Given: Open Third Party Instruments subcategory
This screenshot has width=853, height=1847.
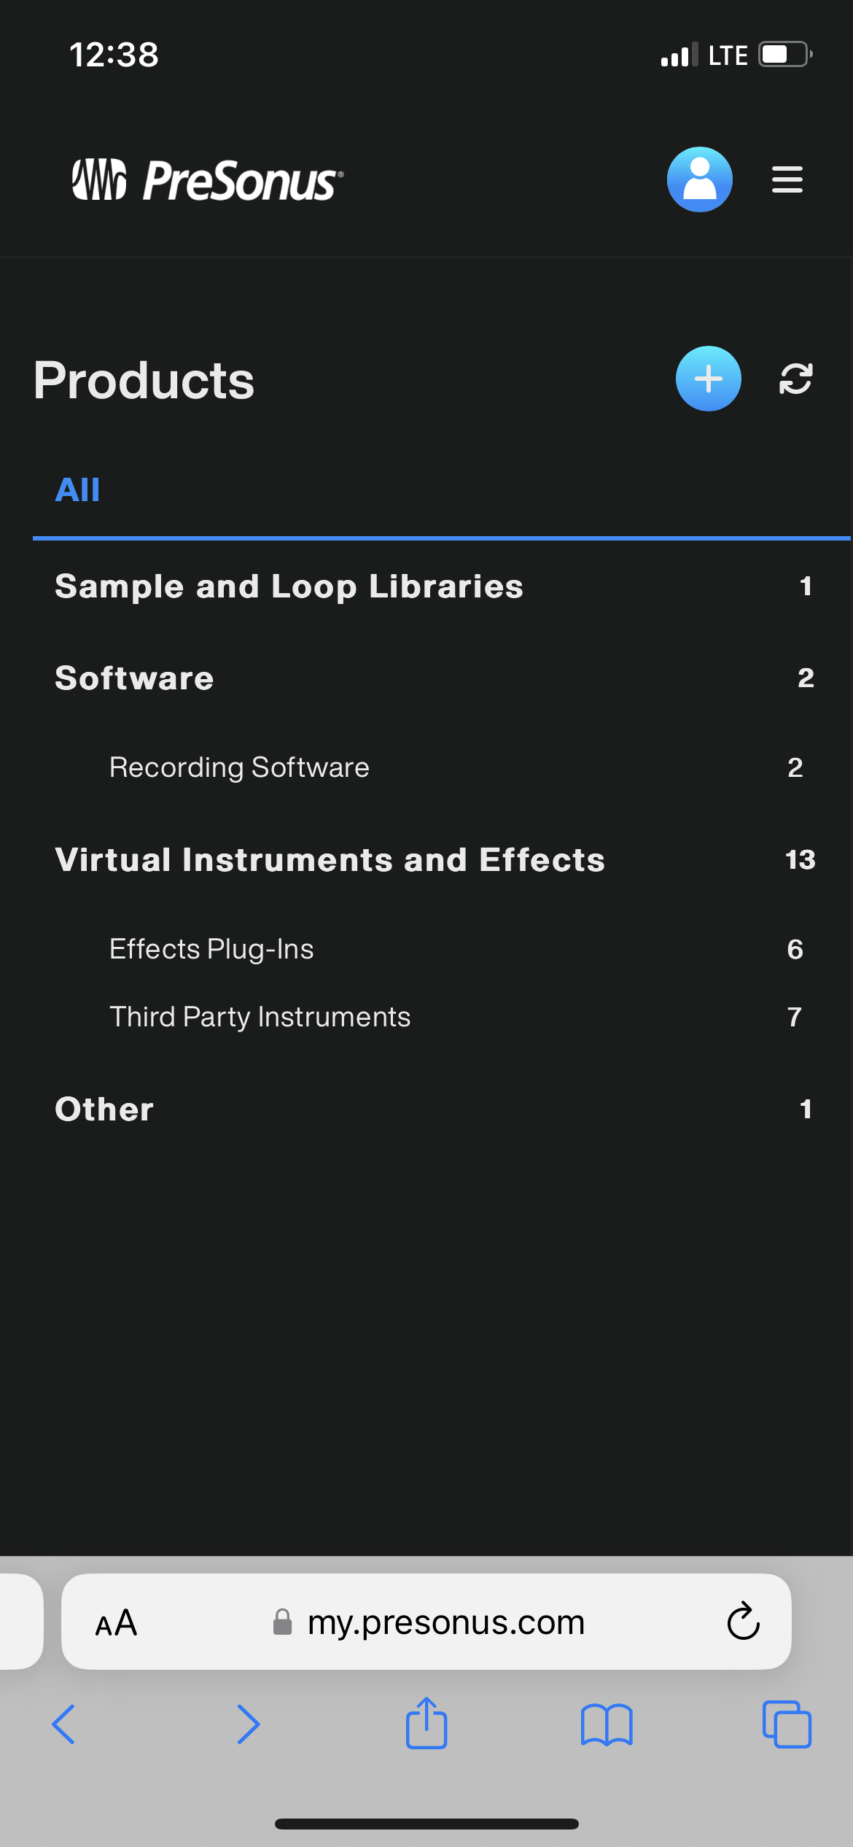Looking at the screenshot, I should click(x=456, y=1017).
